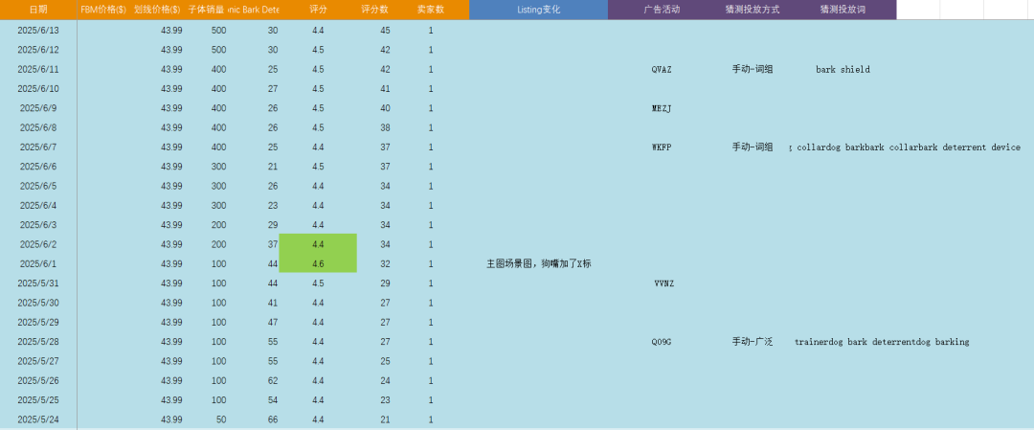Click date cell 2025/6/4

pos(38,205)
